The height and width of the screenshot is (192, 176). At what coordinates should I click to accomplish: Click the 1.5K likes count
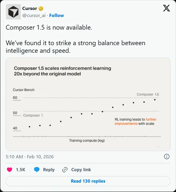pos(20,170)
